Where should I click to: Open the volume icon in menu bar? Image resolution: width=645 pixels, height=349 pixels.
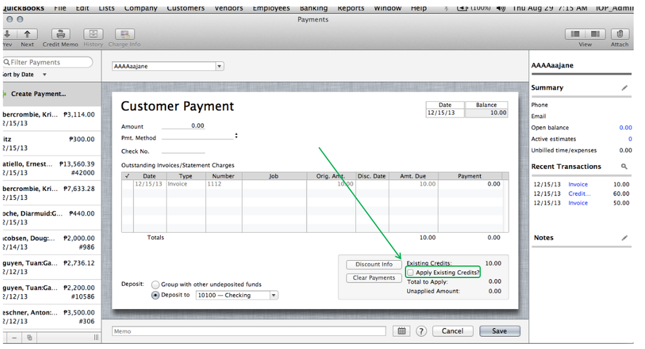[500, 8]
